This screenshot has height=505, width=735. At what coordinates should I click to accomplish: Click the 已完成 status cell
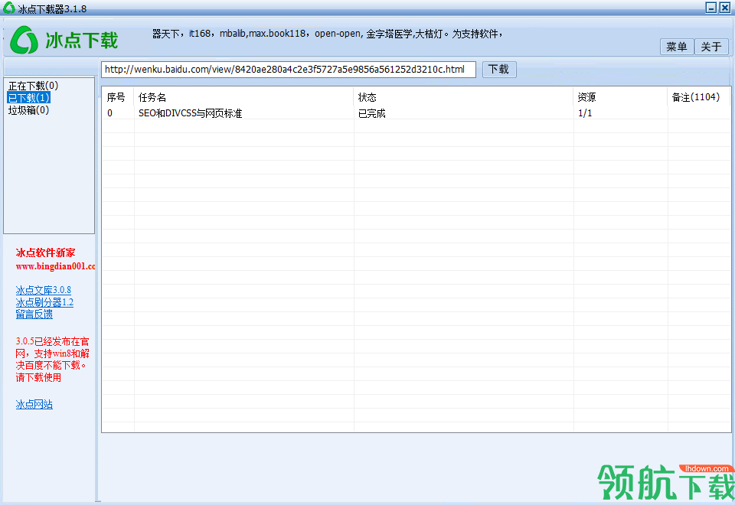click(372, 113)
